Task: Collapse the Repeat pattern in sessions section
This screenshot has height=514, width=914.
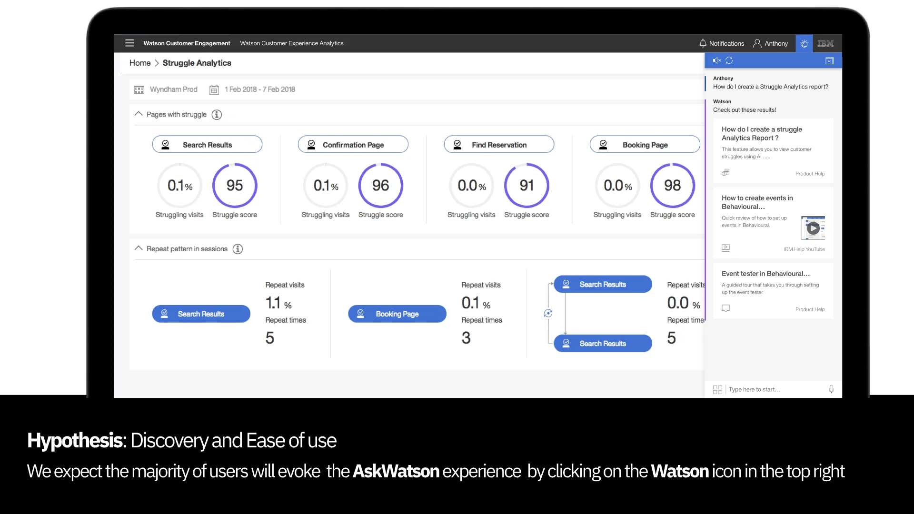Action: (139, 248)
